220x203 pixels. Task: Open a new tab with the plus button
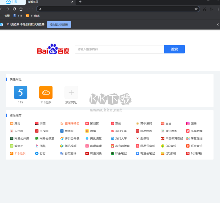click(x=80, y=2)
